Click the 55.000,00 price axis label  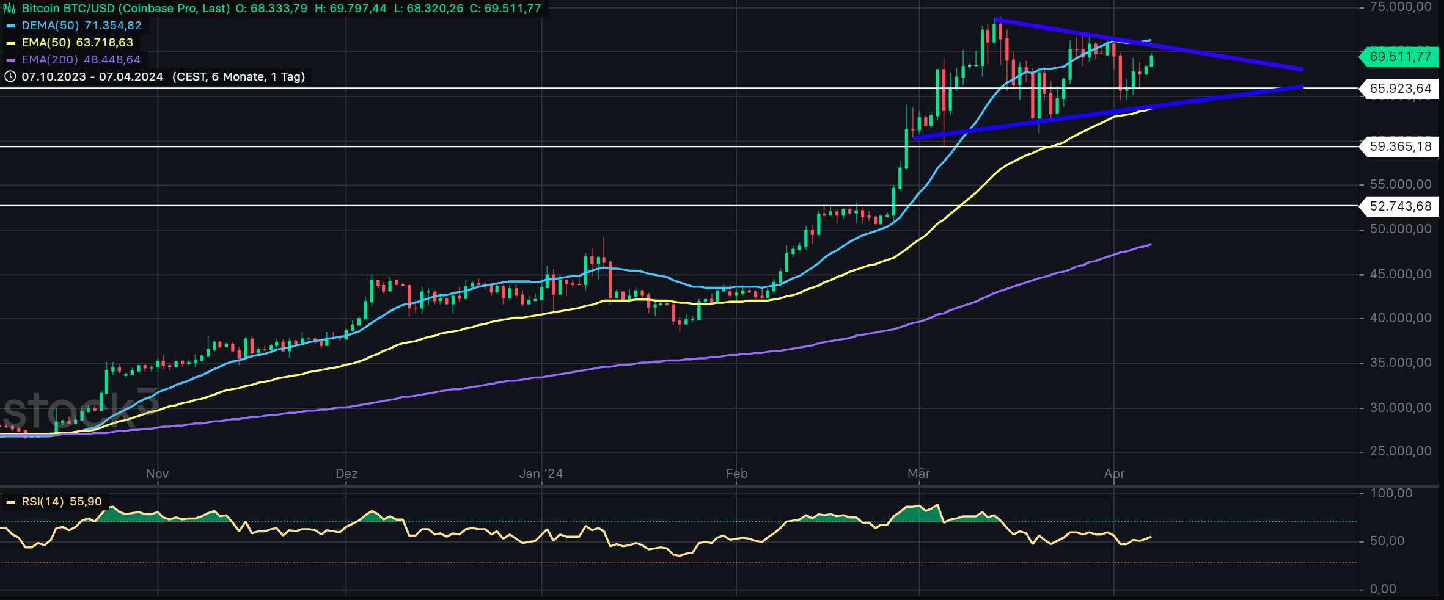[1401, 184]
